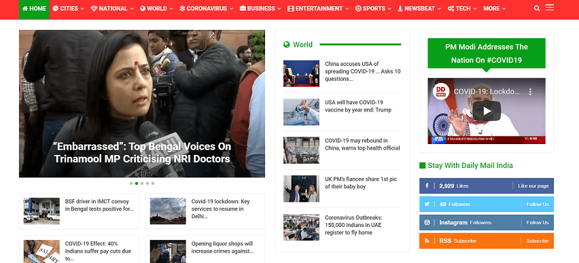Click the briefcase icon beside Business

tap(243, 9)
